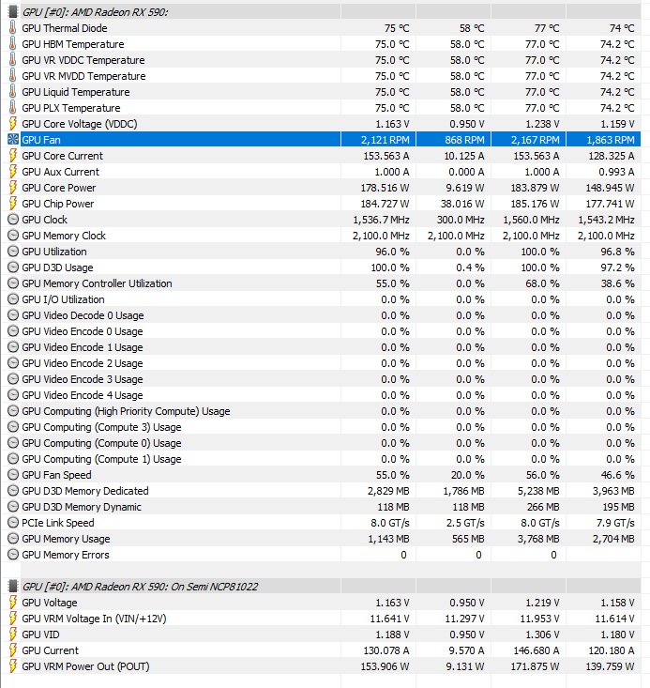Click the 3,768 MB GPU Memory Usage value
Image resolution: width=650 pixels, height=688 pixels.
pos(538,539)
